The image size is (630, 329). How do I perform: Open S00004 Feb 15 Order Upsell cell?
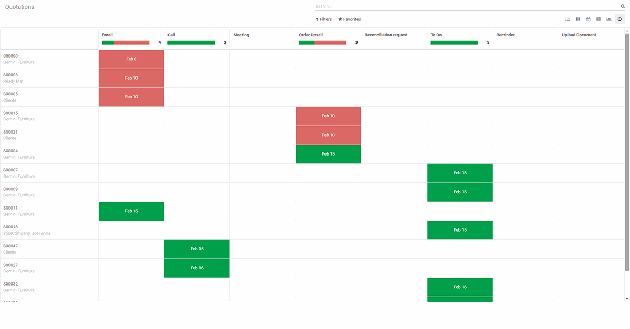pyautogui.click(x=328, y=154)
